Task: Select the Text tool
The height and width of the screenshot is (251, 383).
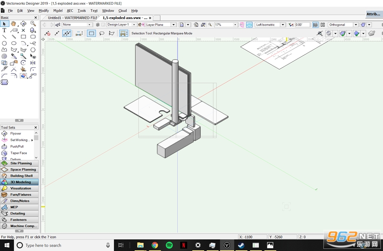Action: (x=4, y=30)
